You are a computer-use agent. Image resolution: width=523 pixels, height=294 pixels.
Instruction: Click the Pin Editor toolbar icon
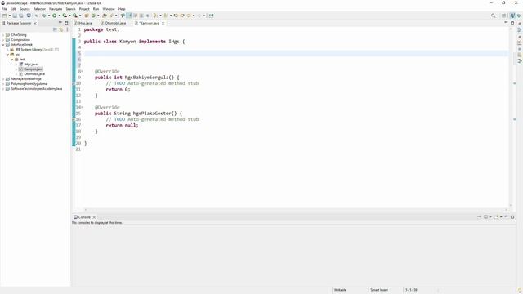tap(211, 16)
